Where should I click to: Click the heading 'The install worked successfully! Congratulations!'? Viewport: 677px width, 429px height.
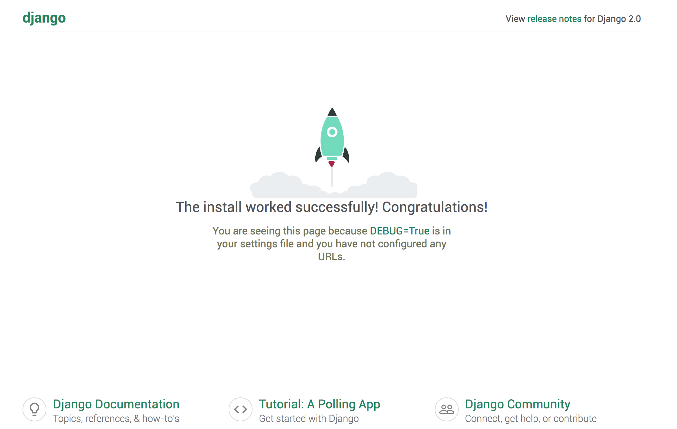click(x=332, y=207)
